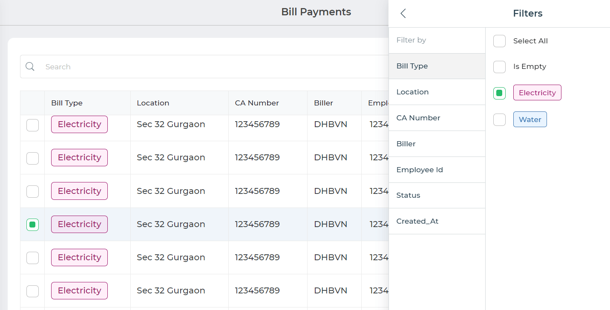Click the back arrow in Filters panel
Screen dimensions: 610x310
[x=403, y=14]
